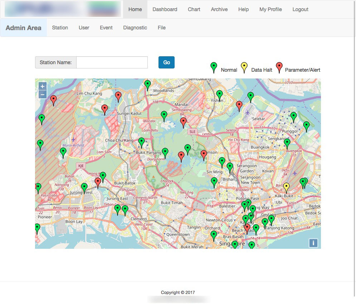
Task: Open the Archive page
Action: 219,9
